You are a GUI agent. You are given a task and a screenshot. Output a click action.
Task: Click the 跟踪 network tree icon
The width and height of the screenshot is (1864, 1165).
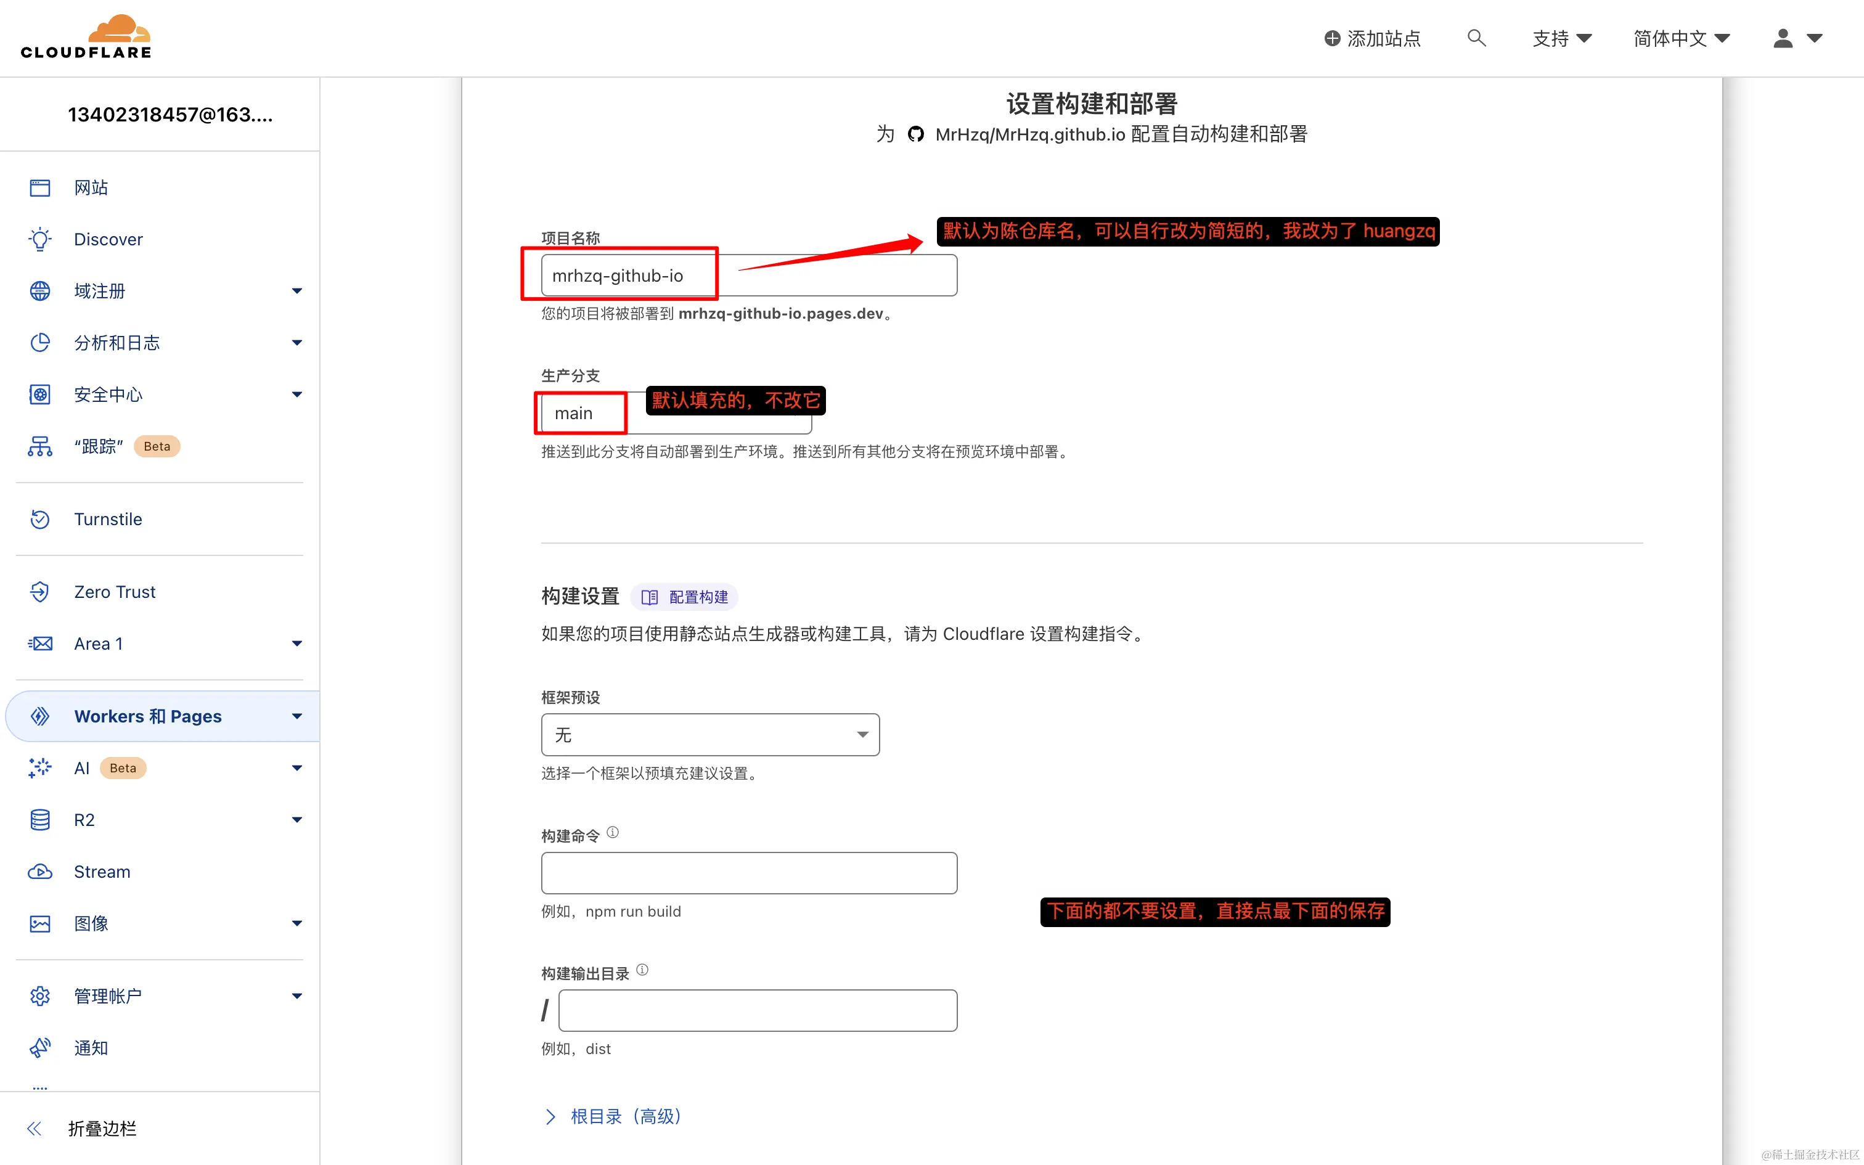(x=40, y=446)
